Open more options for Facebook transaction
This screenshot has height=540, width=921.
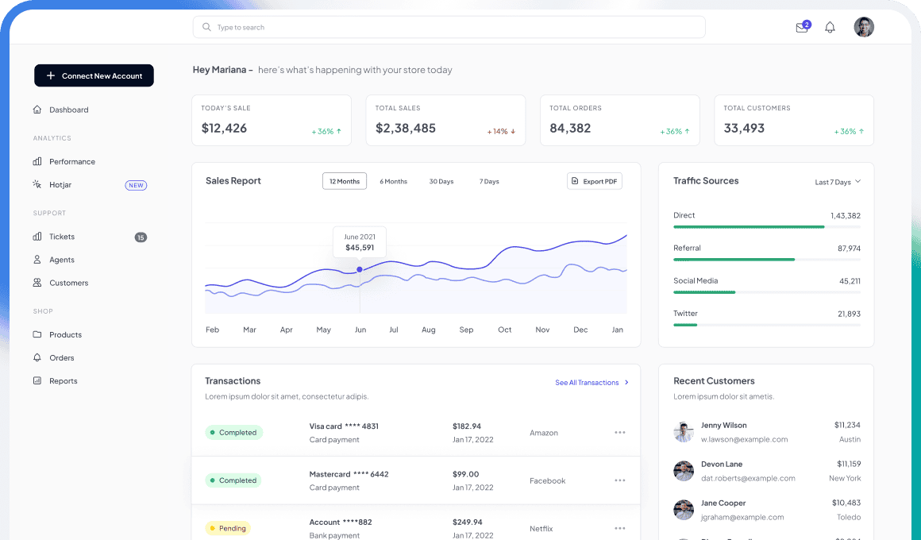(x=620, y=480)
